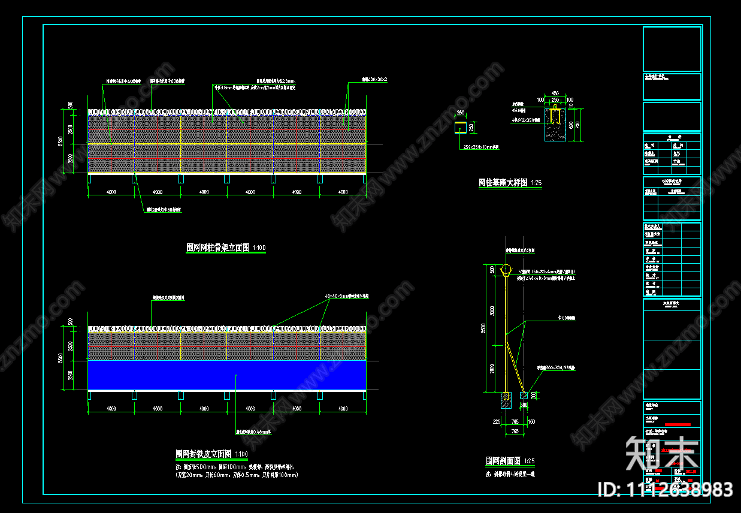The width and height of the screenshot is (741, 513).
Task: Select the 5500 height dimension in top elevation
Action: [69, 142]
